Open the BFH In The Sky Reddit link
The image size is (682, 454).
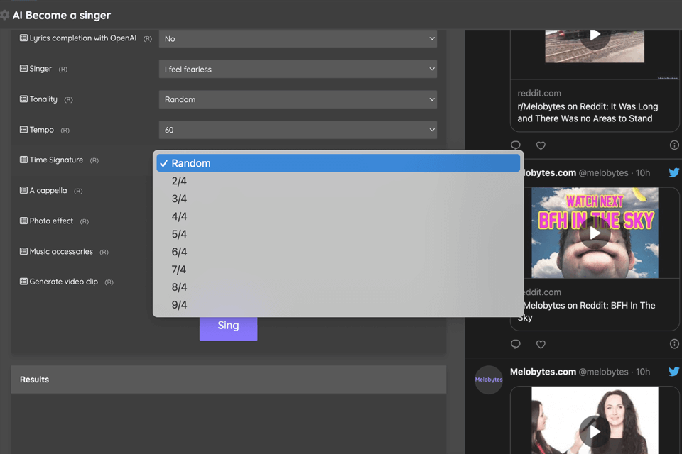pyautogui.click(x=590, y=311)
